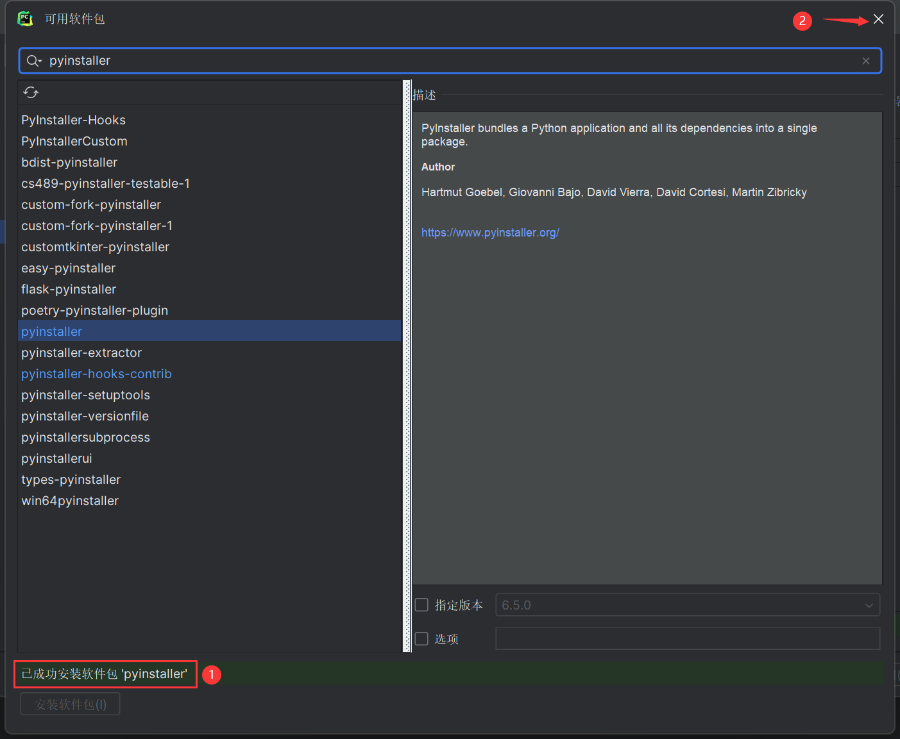Click the install package button

pyautogui.click(x=71, y=704)
